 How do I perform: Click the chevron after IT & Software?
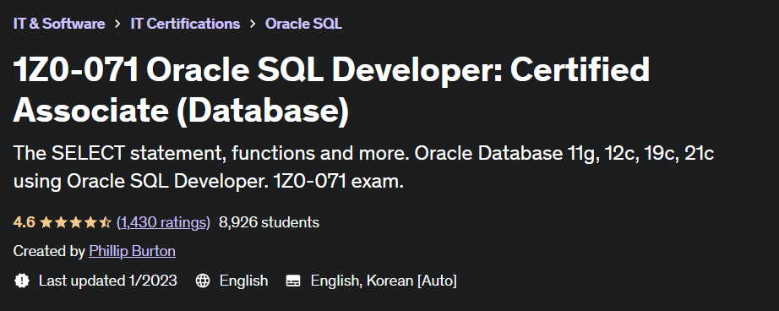(x=117, y=24)
